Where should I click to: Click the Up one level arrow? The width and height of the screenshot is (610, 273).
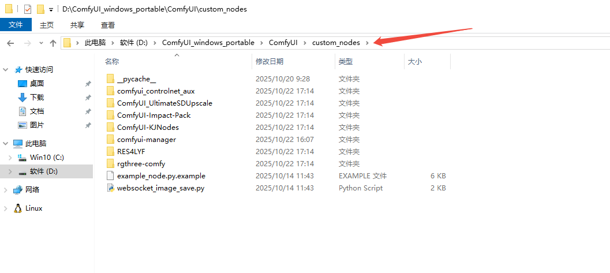53,43
